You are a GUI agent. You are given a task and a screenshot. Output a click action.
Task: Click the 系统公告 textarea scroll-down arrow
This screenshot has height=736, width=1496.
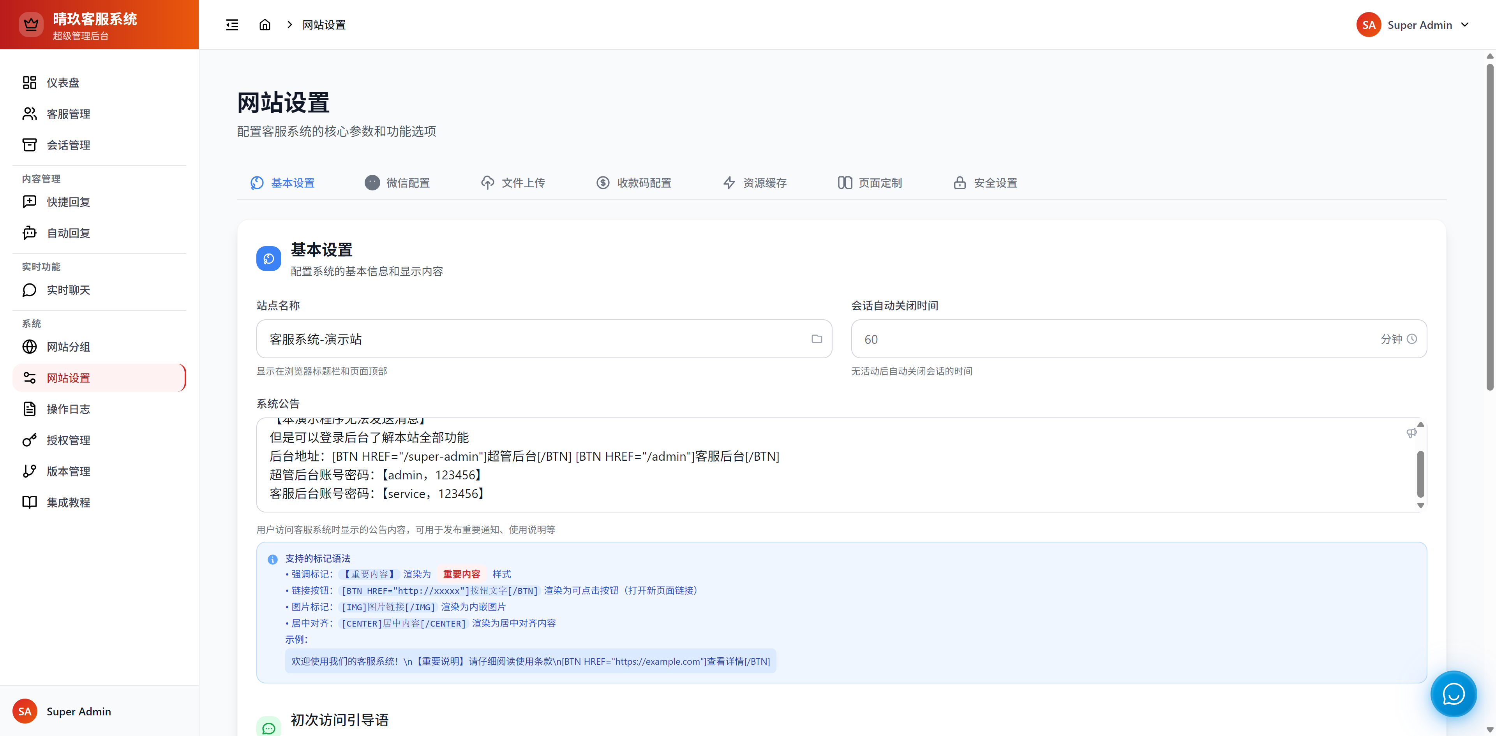point(1420,505)
